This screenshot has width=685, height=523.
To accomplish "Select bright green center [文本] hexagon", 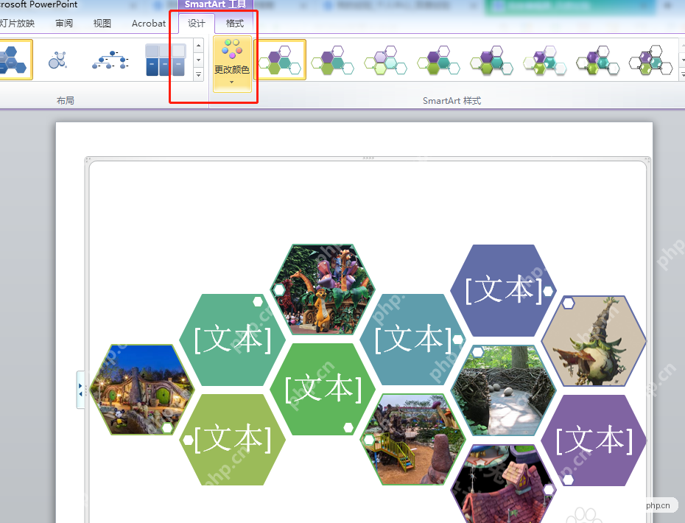I will [x=323, y=389].
